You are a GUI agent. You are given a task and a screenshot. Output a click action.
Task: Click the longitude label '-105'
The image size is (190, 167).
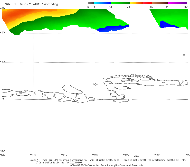[x=95, y=155]
